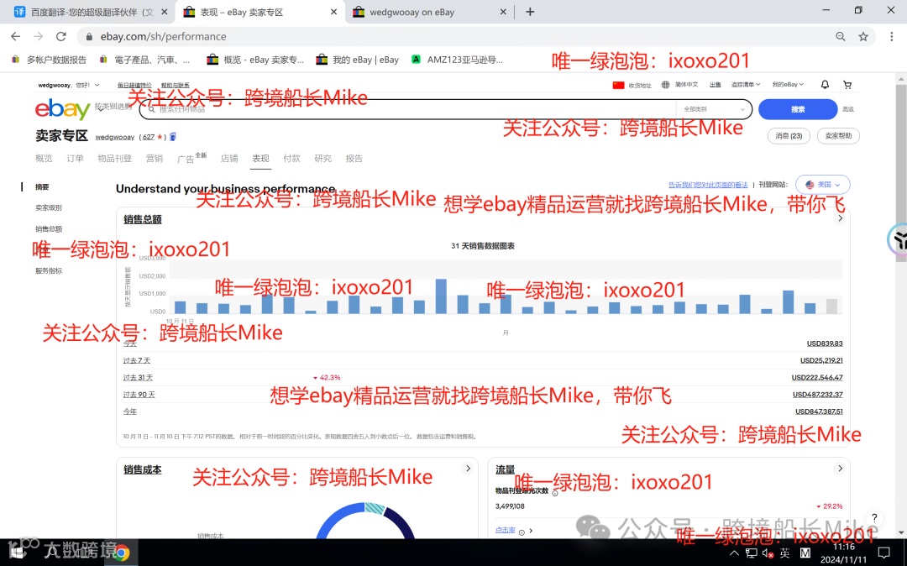Open the 美国 listing site dropdown
Screen dimensions: 907x566
coord(822,185)
